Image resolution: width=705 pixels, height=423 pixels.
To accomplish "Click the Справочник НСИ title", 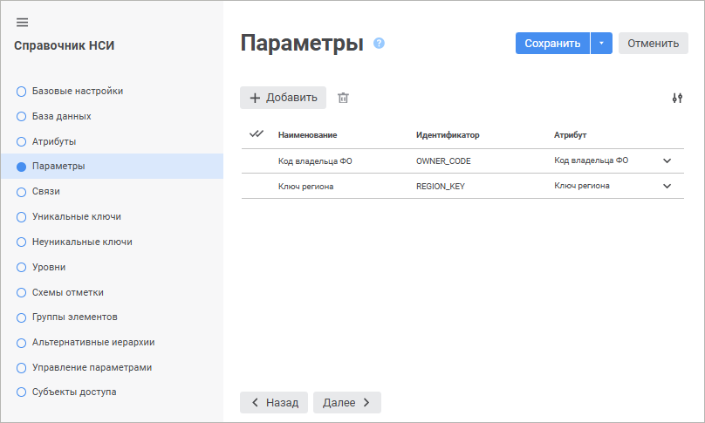I will tap(65, 46).
